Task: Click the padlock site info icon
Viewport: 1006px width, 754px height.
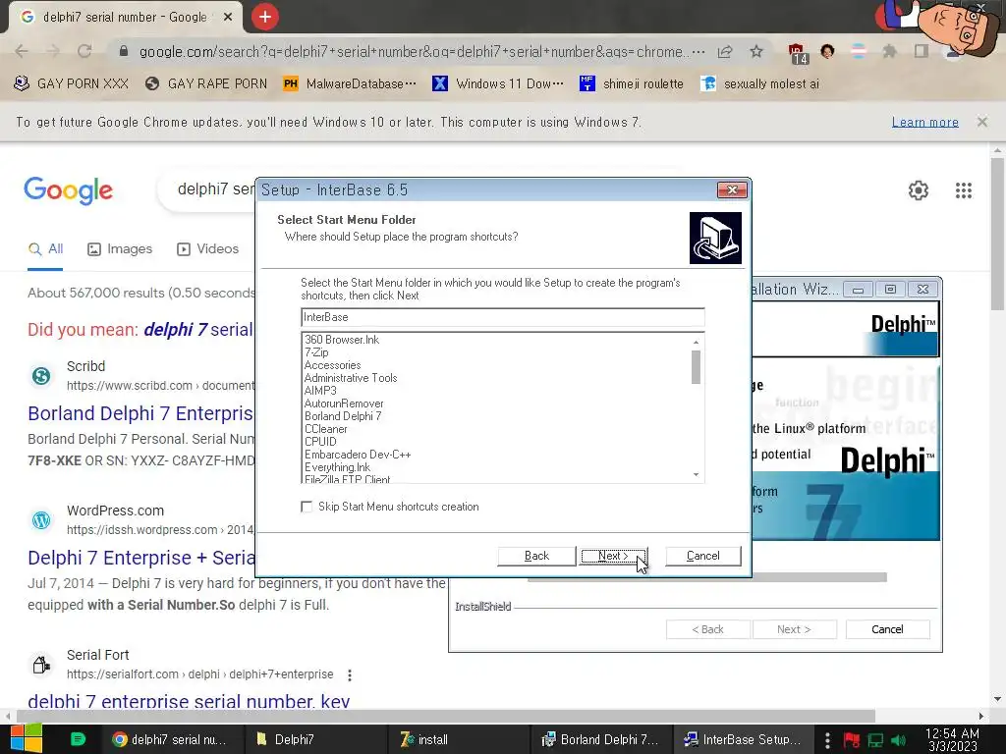Action: [124, 51]
